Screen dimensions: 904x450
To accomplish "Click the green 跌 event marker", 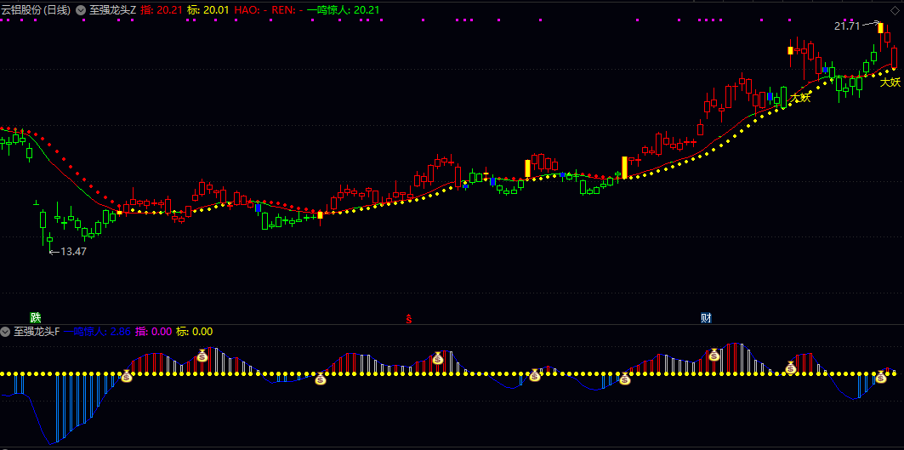I will click(x=35, y=317).
